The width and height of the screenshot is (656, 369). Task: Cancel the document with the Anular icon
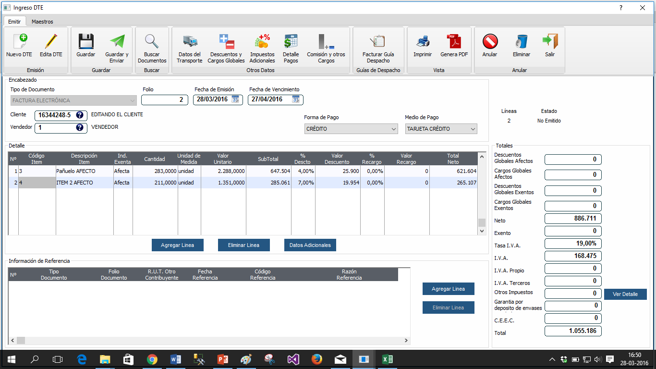(490, 42)
